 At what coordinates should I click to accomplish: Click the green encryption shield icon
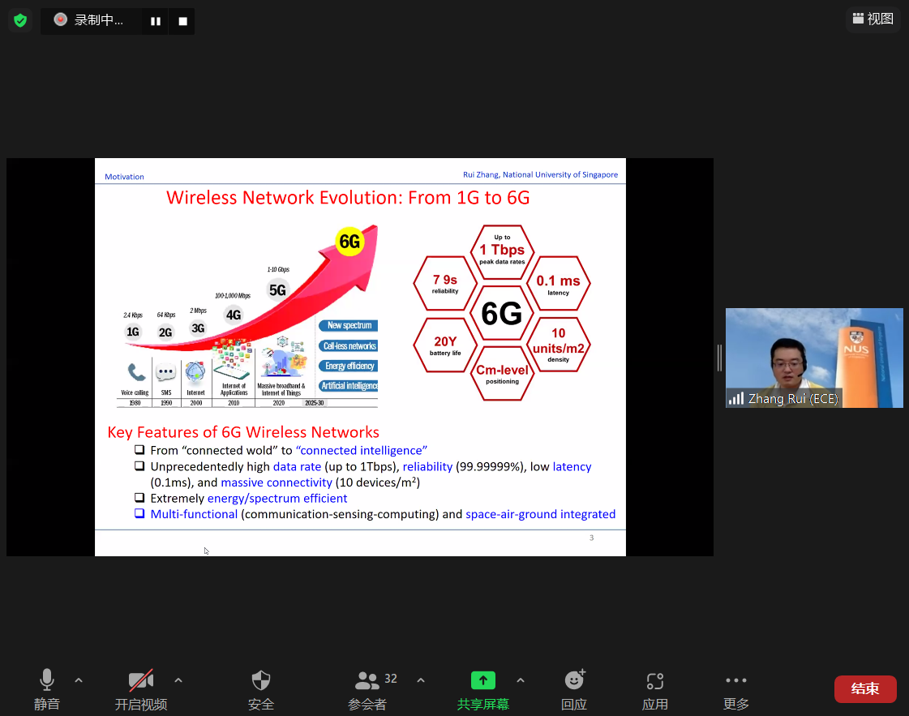(20, 19)
